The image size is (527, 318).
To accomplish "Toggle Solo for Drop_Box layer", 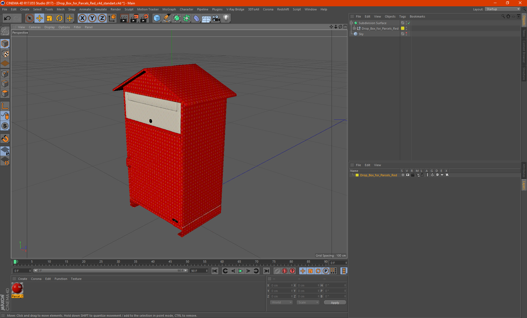I will tap(403, 175).
